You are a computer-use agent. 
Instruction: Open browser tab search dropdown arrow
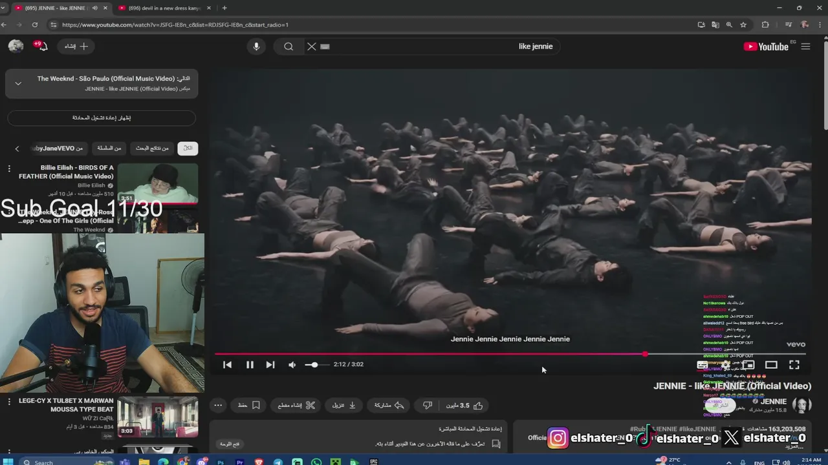click(x=3, y=8)
